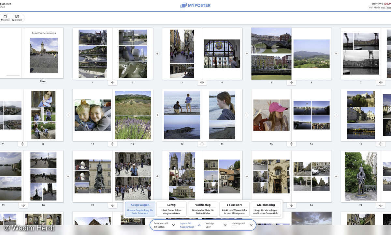Select the Vollflächig layout style

[203, 209]
